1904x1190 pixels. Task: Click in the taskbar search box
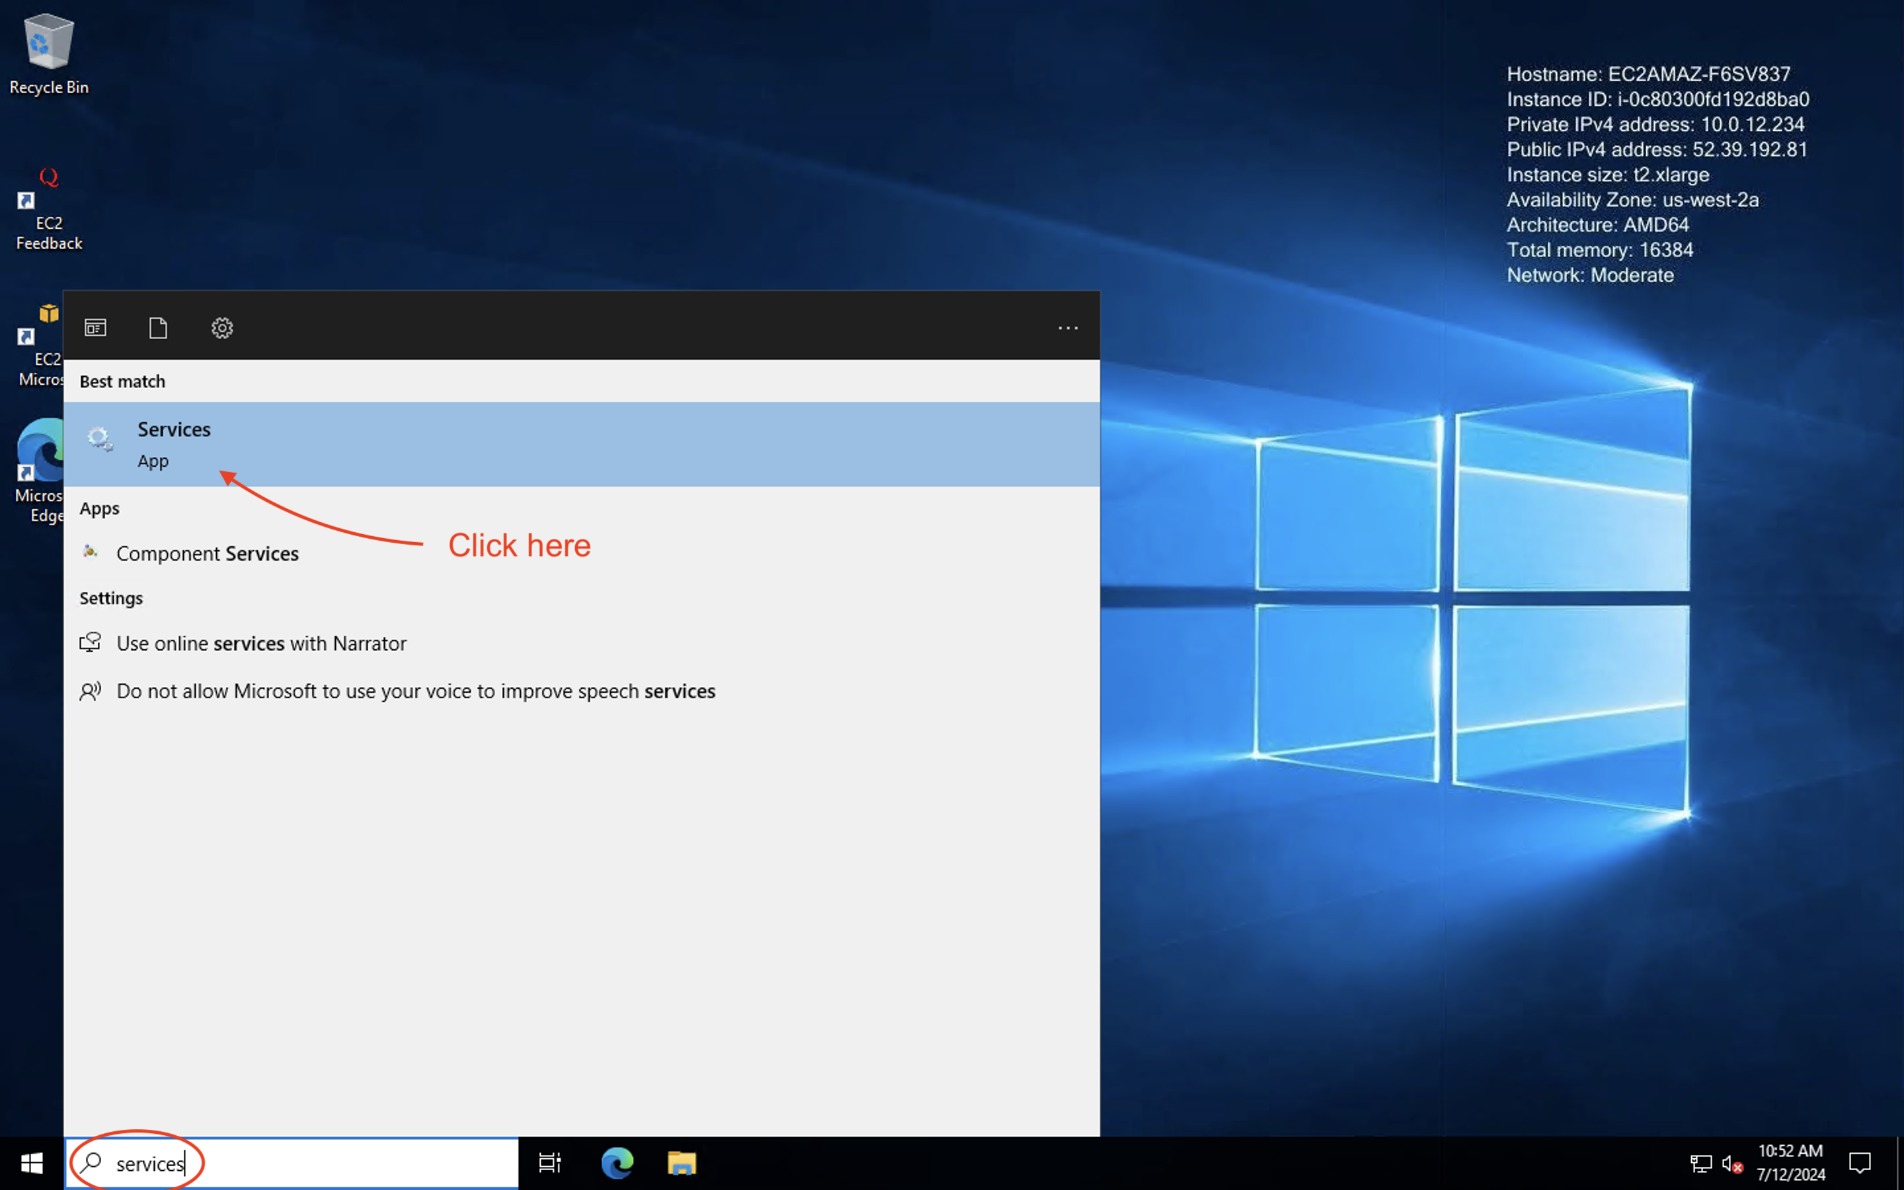(x=292, y=1164)
